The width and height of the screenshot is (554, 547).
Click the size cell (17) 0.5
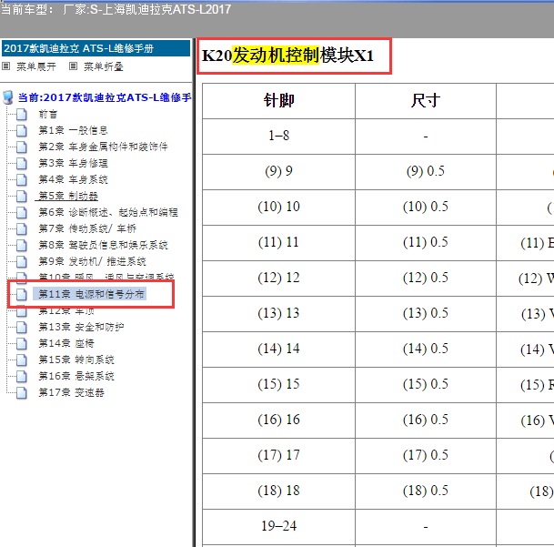click(x=426, y=456)
